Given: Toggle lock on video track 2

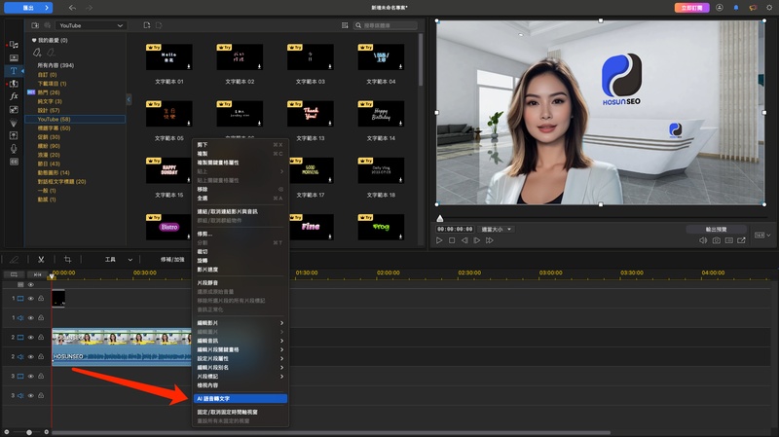Looking at the screenshot, I should point(41,338).
